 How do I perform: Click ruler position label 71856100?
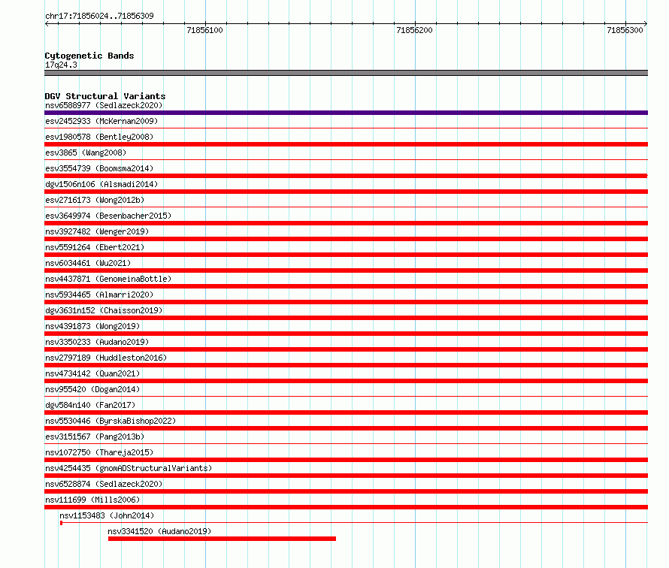coord(204,30)
